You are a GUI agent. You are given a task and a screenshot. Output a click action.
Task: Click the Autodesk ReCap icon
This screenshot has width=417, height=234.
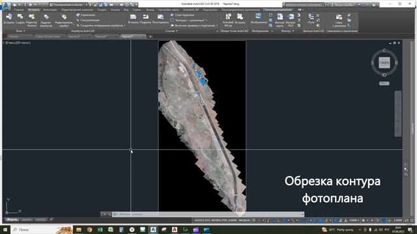tap(228, 17)
